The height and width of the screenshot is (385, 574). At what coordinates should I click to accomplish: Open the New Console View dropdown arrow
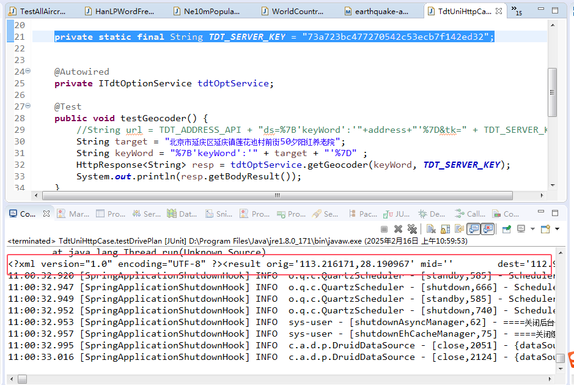point(557,229)
